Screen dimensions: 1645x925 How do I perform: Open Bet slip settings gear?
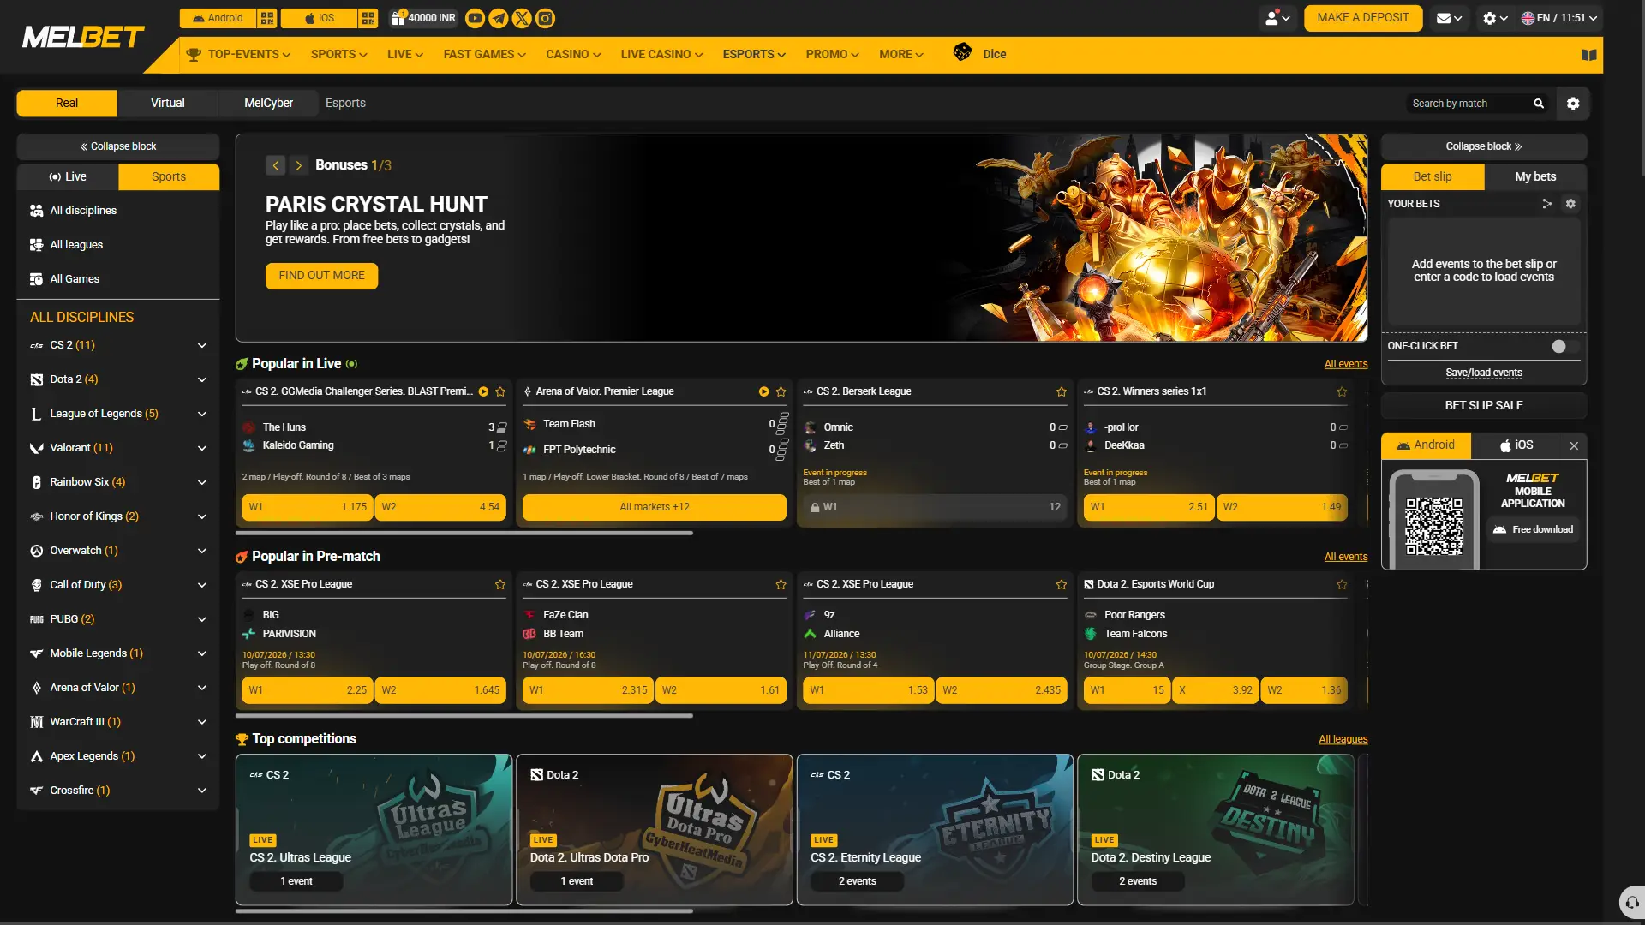(1570, 204)
